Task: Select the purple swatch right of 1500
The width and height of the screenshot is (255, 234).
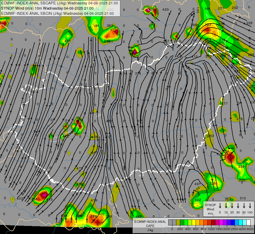Action: [x=225, y=223]
